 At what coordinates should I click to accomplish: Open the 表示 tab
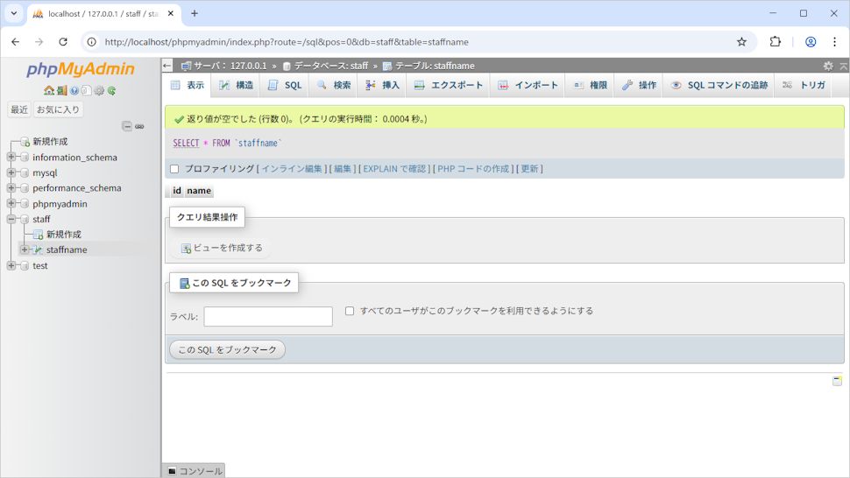(187, 85)
